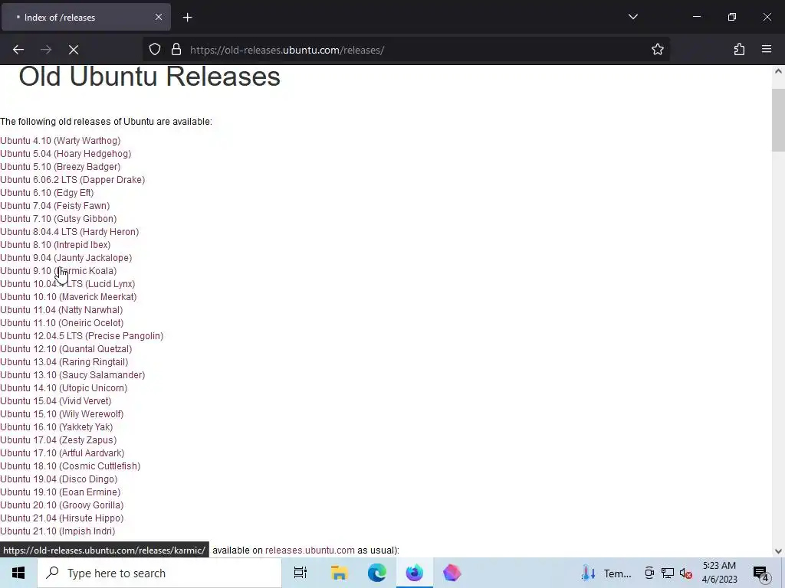Image resolution: width=785 pixels, height=588 pixels.
Task: Open Ubuntu 10.10 (Maverick Meerkat) link
Action: pos(68,296)
